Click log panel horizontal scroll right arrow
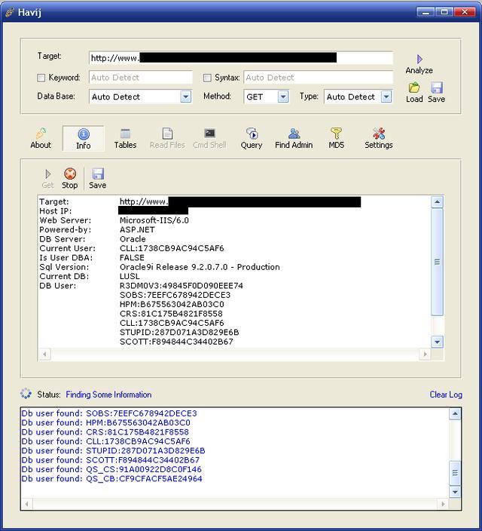This screenshot has height=531, width=482. (443, 504)
